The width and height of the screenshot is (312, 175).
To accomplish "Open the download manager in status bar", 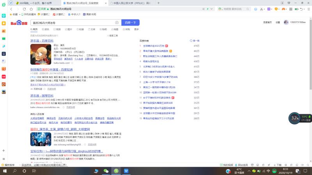I will pyautogui.click(x=277, y=165).
